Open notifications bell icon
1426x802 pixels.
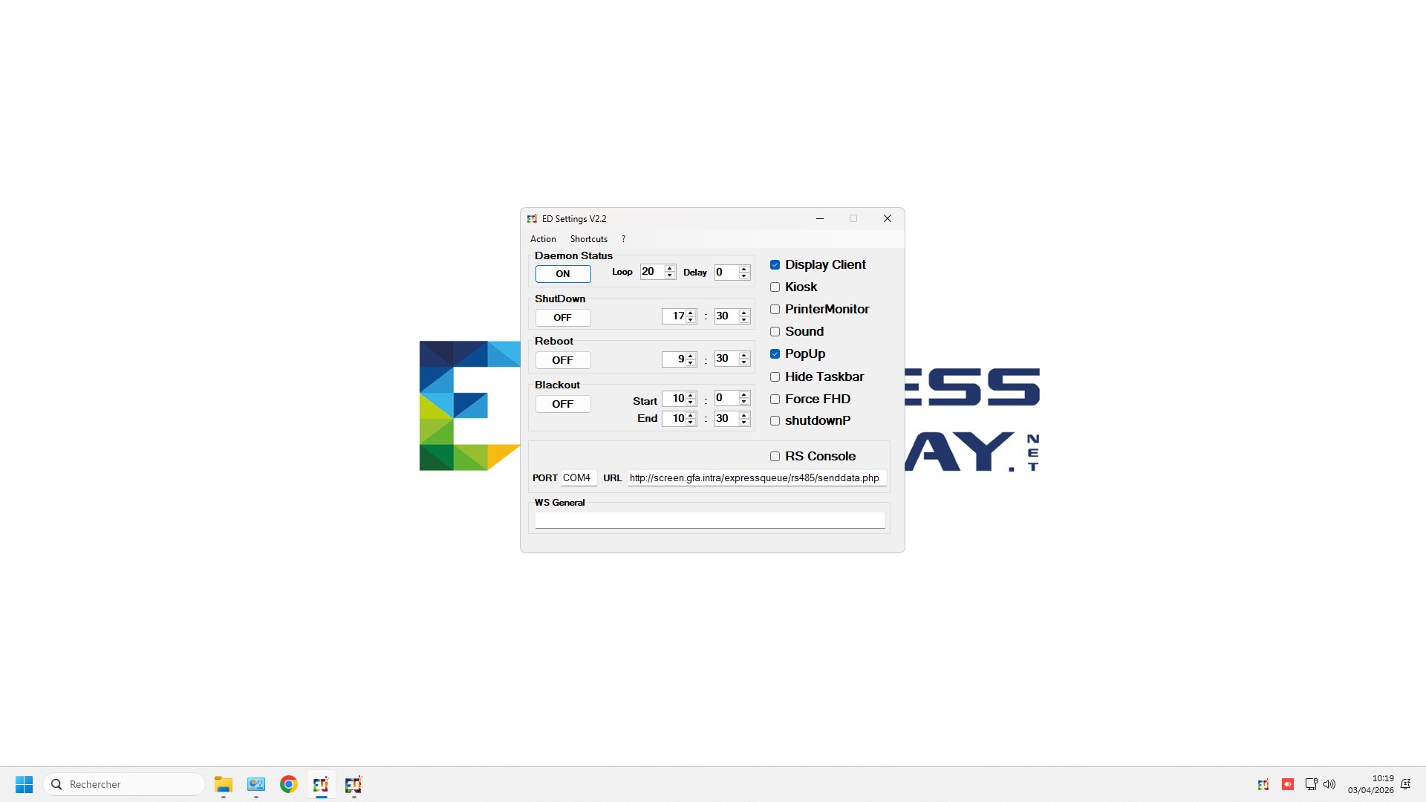tap(1405, 784)
